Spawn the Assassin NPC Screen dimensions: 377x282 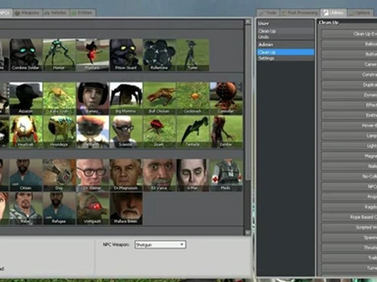click(26, 98)
